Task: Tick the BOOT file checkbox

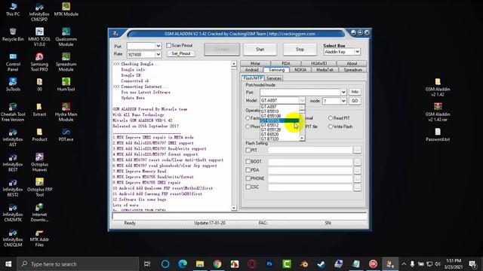Action: point(248,162)
